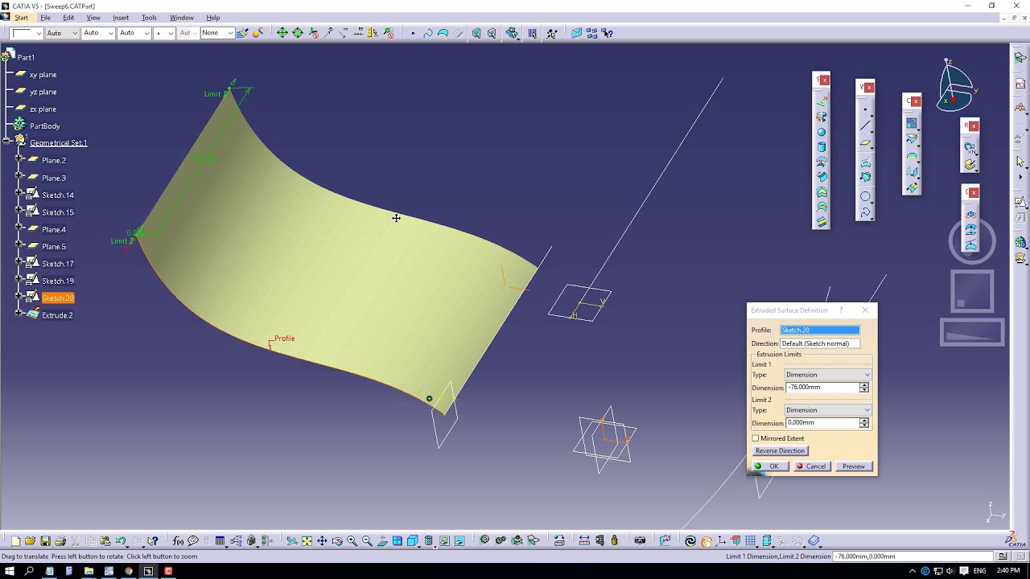Select the Line tool in Wireframe toolbar
Viewport: 1030px width, 579px height.
click(865, 125)
